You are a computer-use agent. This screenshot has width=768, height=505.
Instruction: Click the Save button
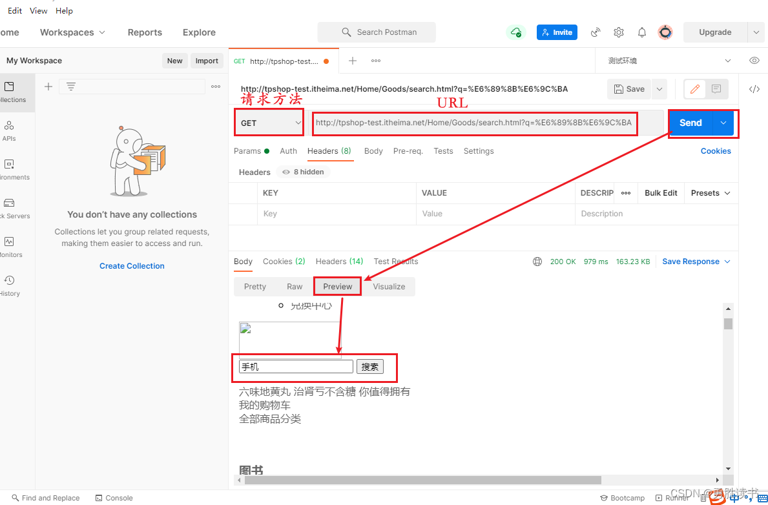pyautogui.click(x=629, y=89)
